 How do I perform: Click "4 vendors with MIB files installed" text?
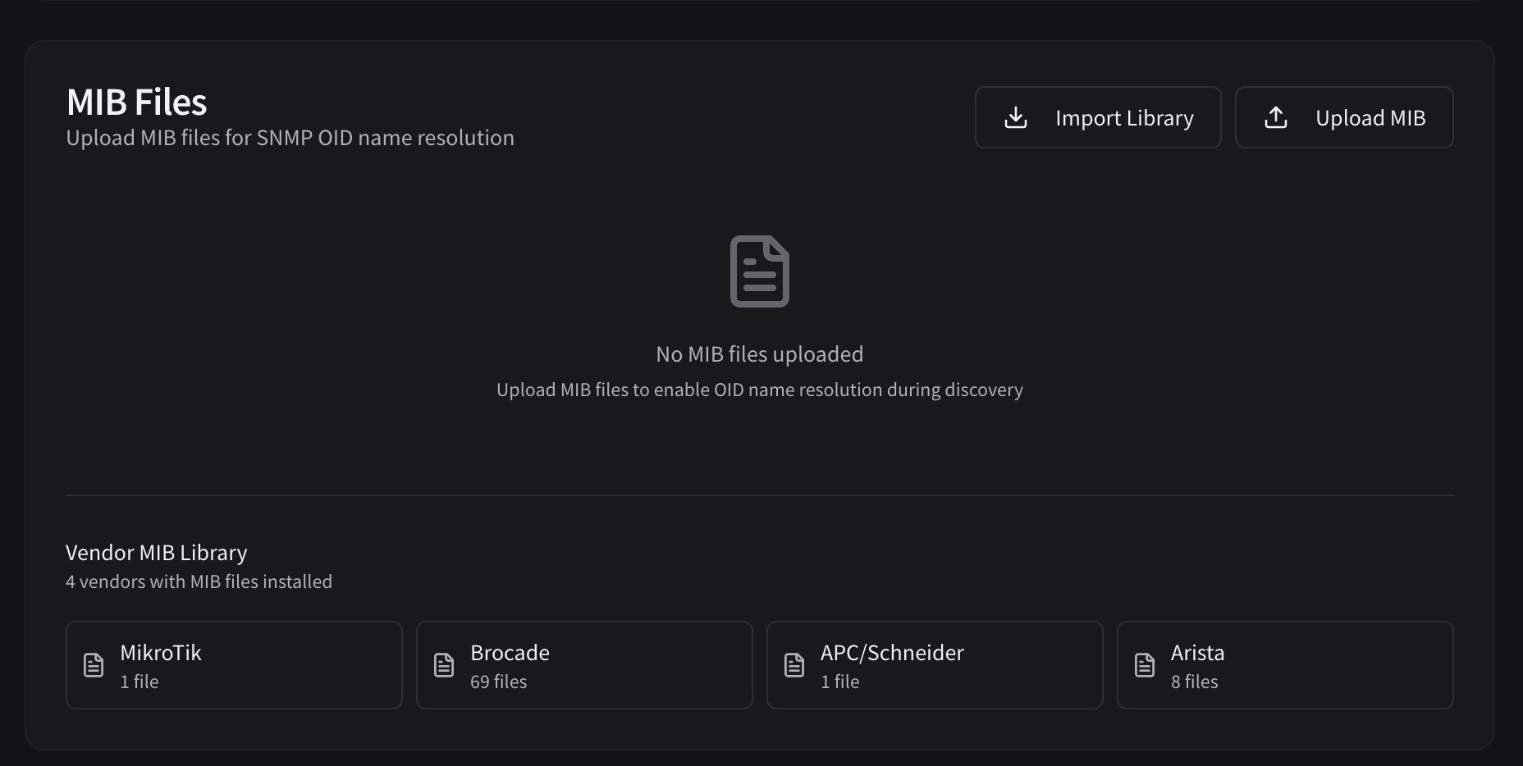coord(199,581)
